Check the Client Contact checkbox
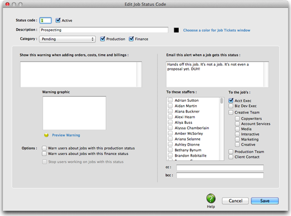291x216 pixels. (x=231, y=157)
